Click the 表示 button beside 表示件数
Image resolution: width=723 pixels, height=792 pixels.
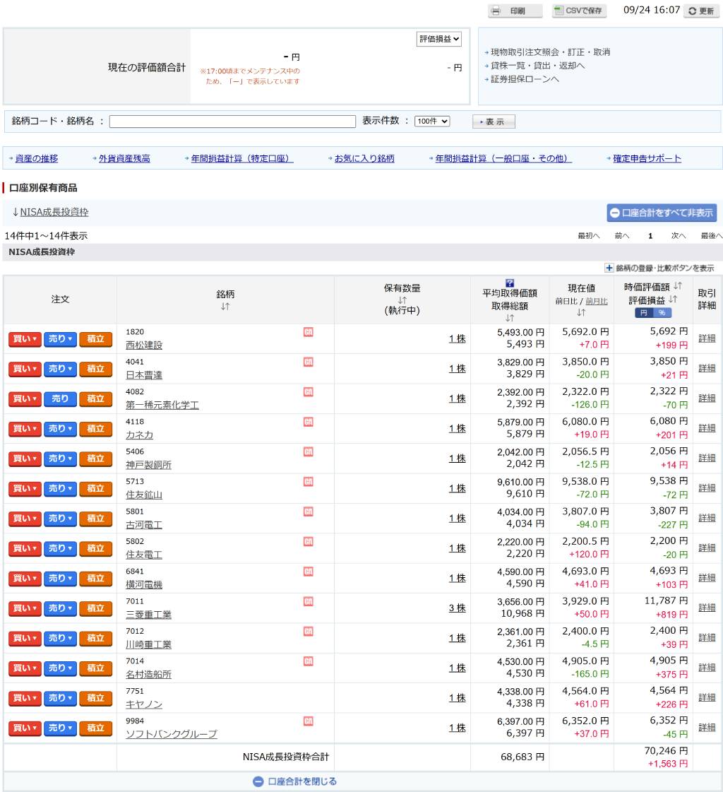pos(494,122)
